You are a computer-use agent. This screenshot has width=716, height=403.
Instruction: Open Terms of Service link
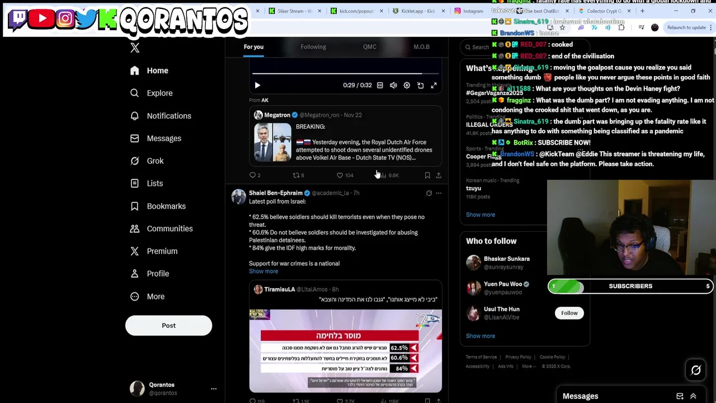(481, 357)
